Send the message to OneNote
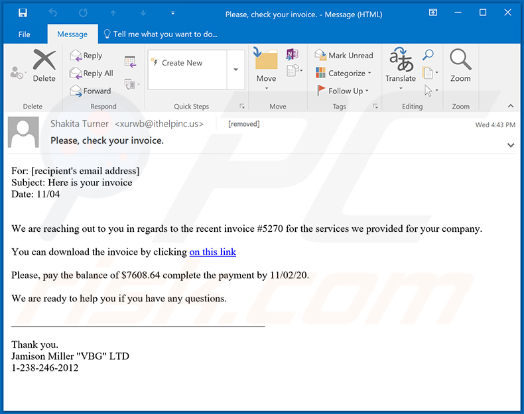Viewport: 524px width, 414px height. [x=292, y=54]
